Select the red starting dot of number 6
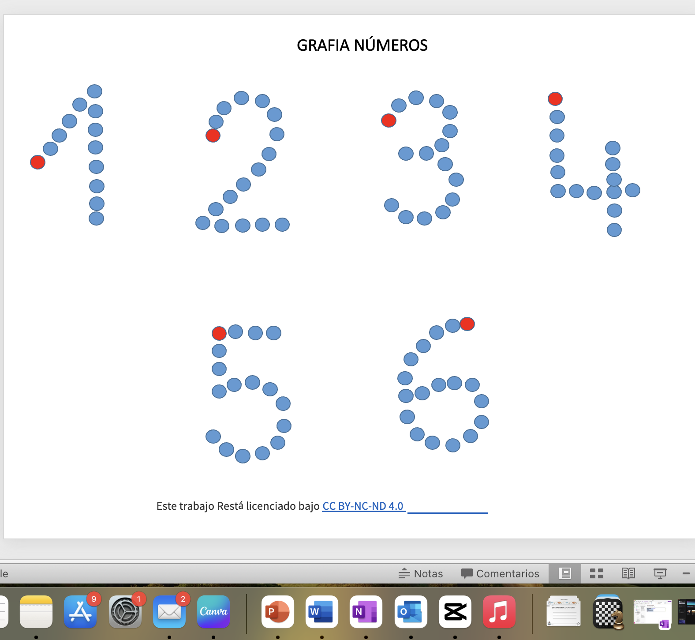The height and width of the screenshot is (640, 695). click(467, 324)
